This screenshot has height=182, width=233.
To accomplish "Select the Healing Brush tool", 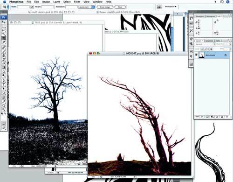I will coord(4,47).
